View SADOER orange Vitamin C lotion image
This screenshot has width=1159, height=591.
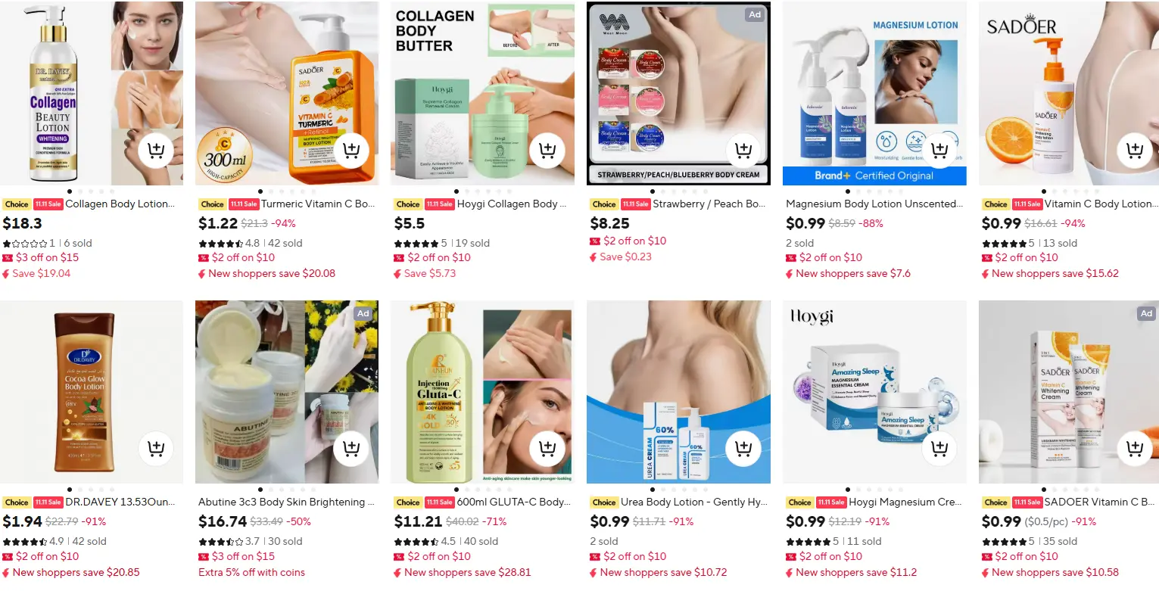(1069, 93)
